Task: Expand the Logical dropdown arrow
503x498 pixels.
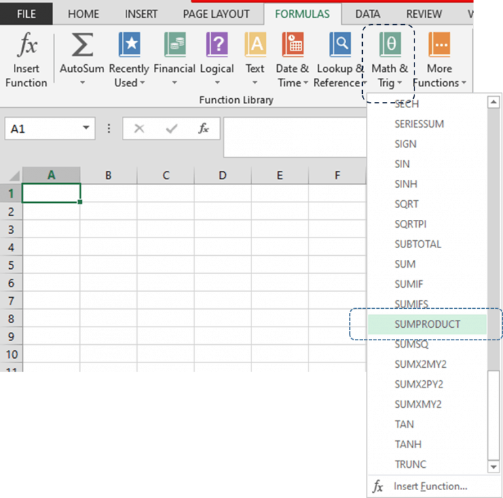Action: [217, 82]
